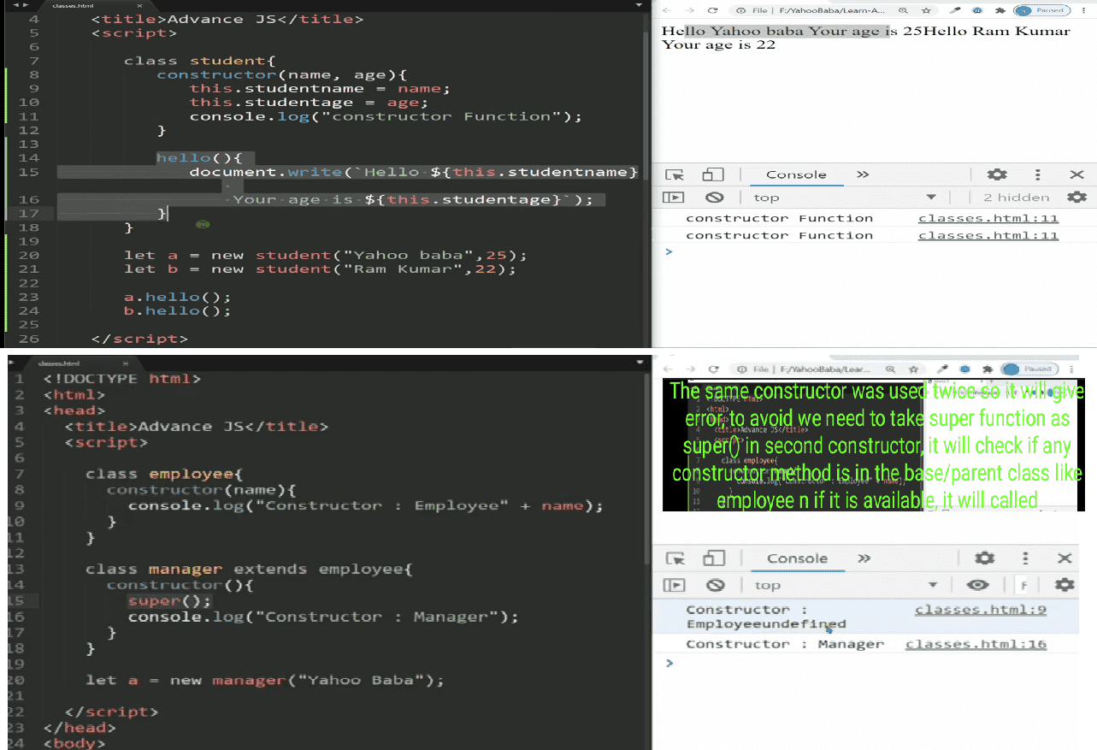1097x750 pixels.
Task: Toggle device toolbar in upper DevTools
Action: [712, 174]
